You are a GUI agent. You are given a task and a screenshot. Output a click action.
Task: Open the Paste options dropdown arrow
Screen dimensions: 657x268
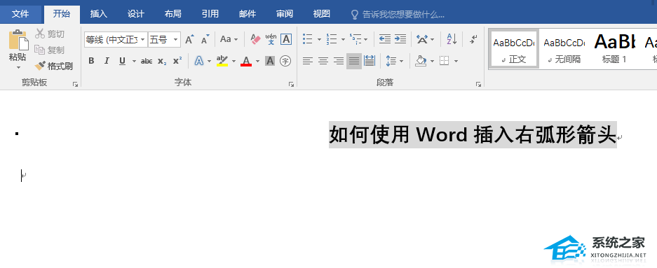[18, 67]
